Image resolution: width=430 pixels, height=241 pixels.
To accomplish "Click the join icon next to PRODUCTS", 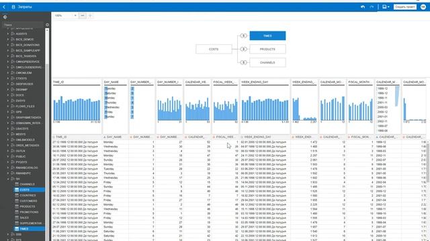I will tap(243, 49).
